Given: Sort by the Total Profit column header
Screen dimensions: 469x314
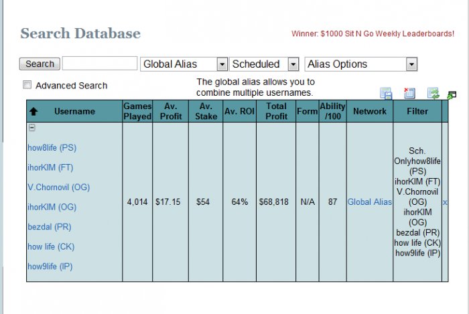Looking at the screenshot, I should click(x=276, y=111).
